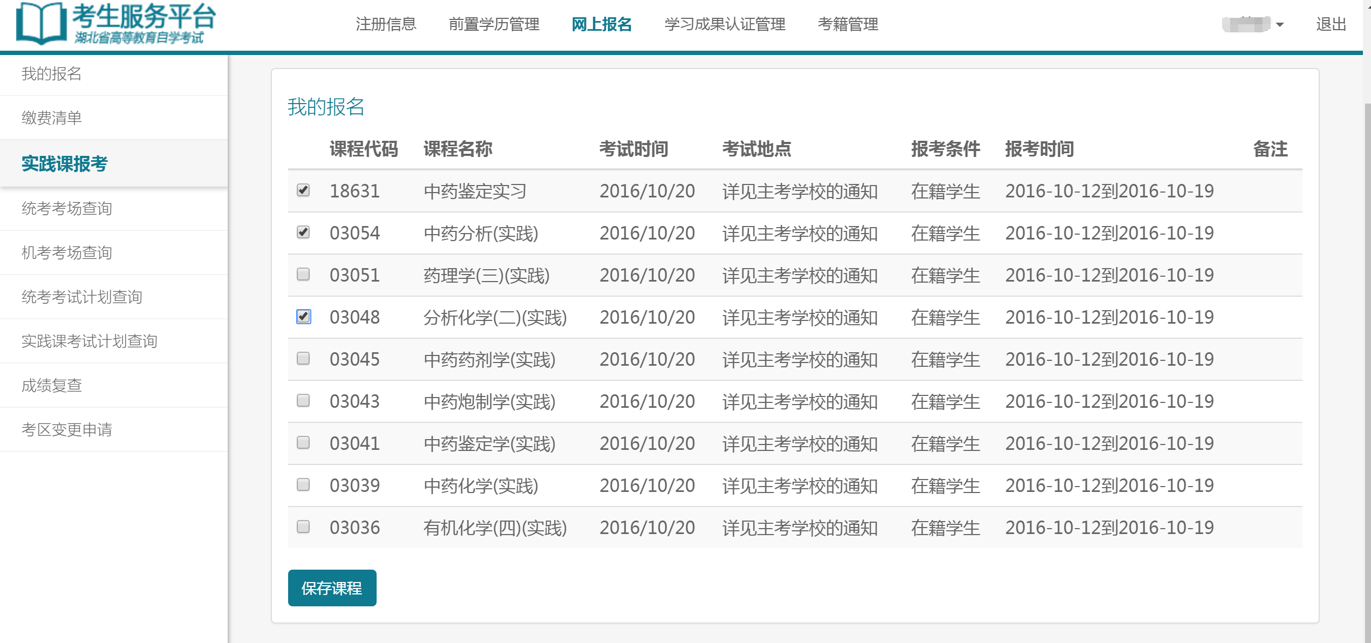This screenshot has width=1371, height=643.
Task: Check course 03036 有机化学(四)(实践)
Action: pos(303,527)
